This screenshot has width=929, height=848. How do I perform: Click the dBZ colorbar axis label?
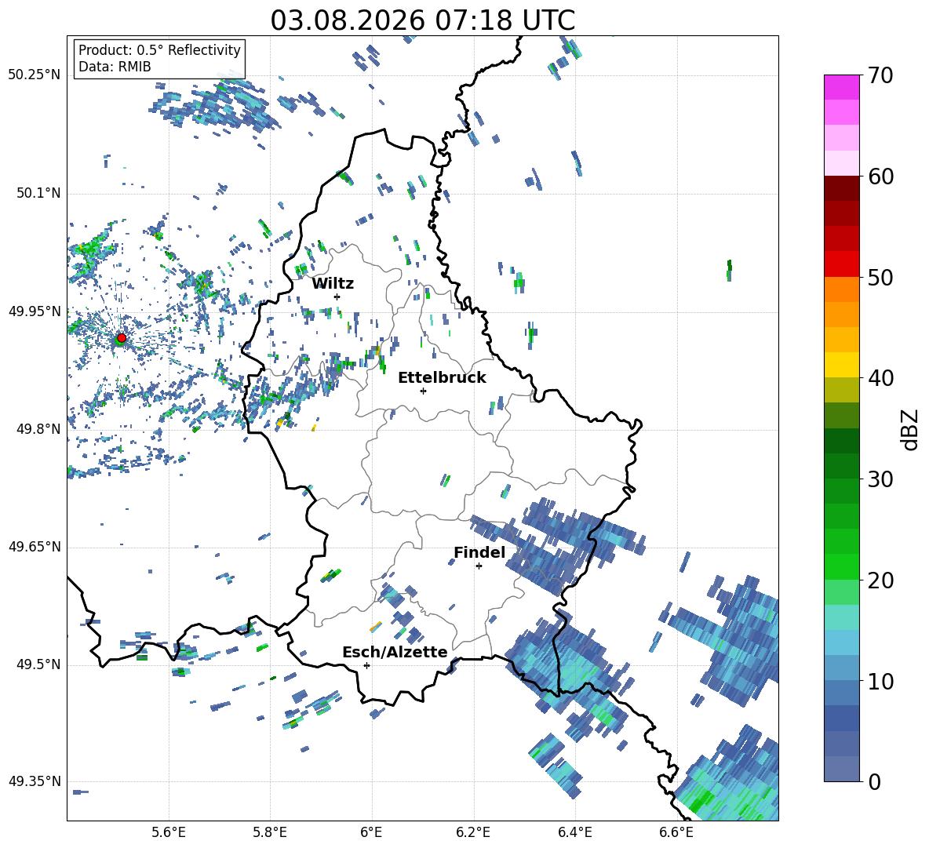911,429
